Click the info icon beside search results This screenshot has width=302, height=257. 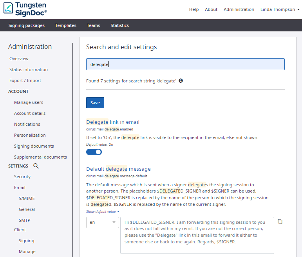pyautogui.click(x=181, y=81)
